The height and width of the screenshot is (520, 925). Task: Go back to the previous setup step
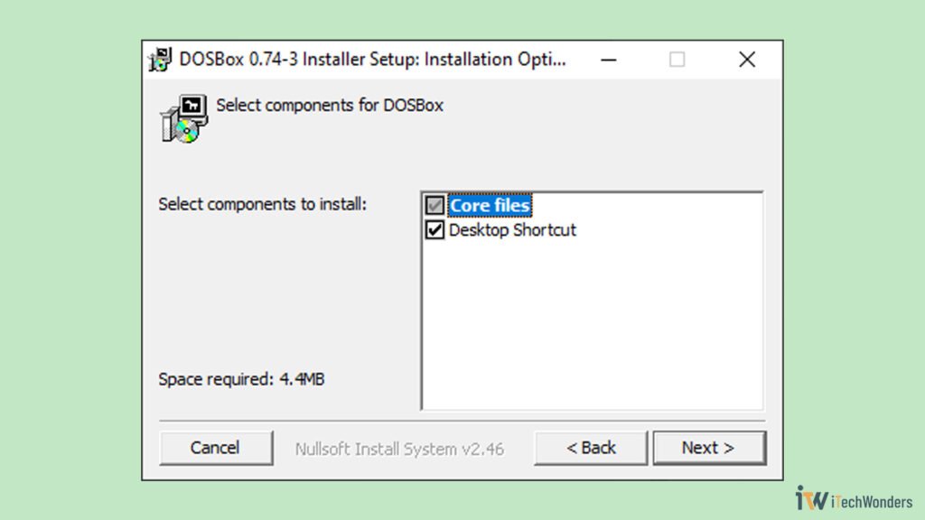coord(590,448)
